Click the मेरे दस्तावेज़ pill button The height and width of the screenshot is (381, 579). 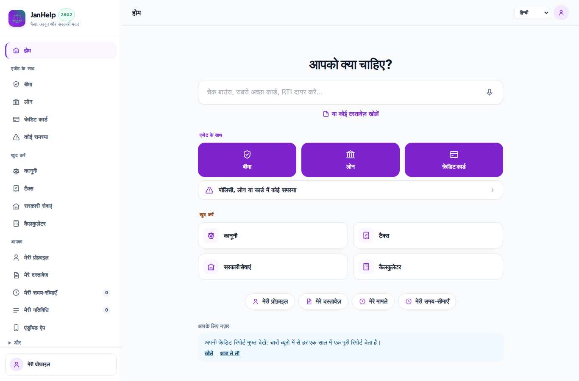pyautogui.click(x=323, y=301)
